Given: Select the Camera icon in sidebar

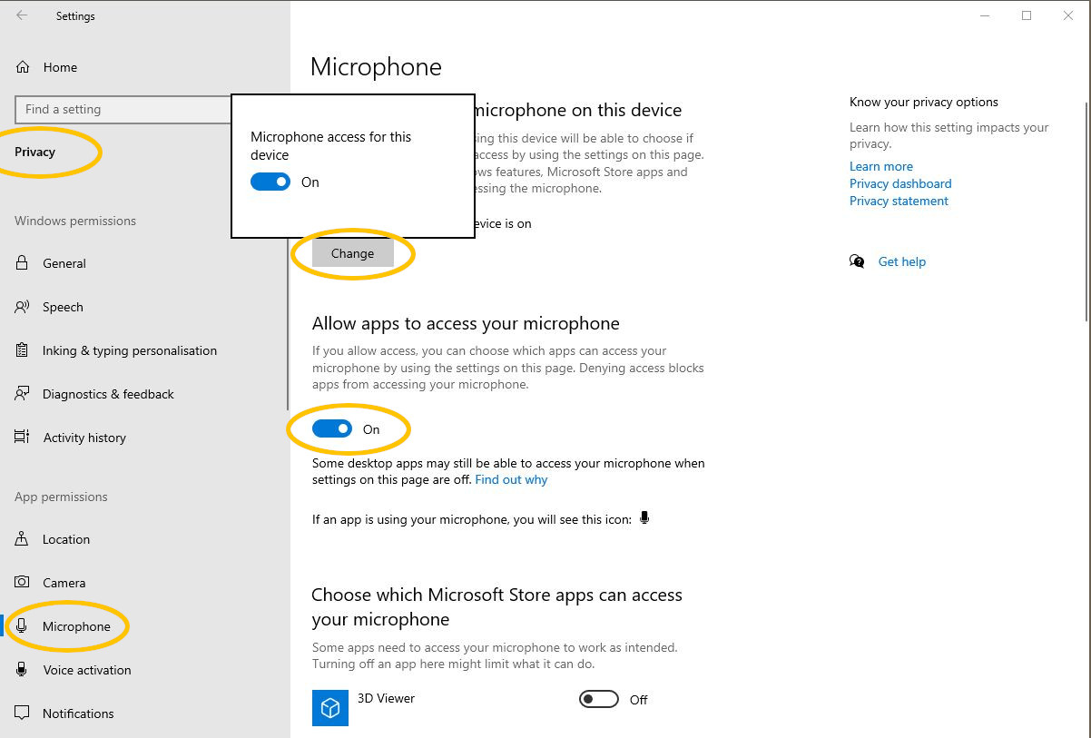Looking at the screenshot, I should pos(23,583).
